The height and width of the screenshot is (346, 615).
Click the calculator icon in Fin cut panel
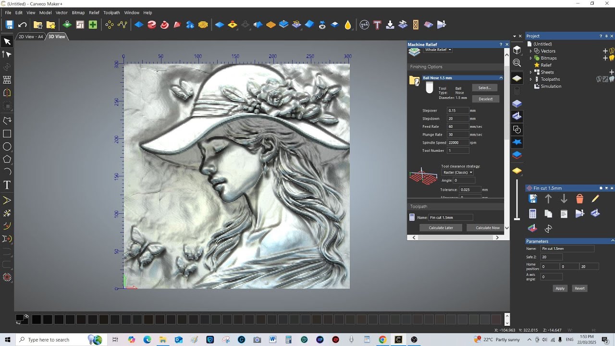(x=532, y=214)
